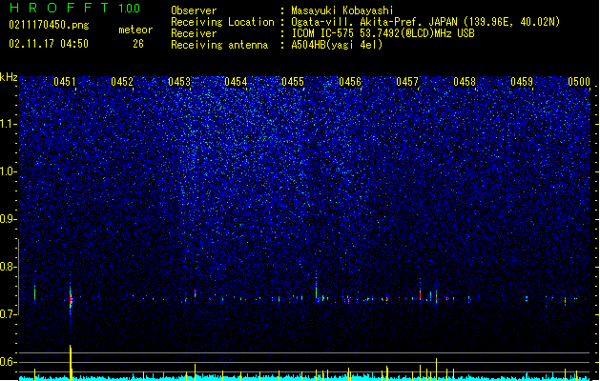Click the Receiving antenna label
600x381 pixels.
tap(219, 45)
